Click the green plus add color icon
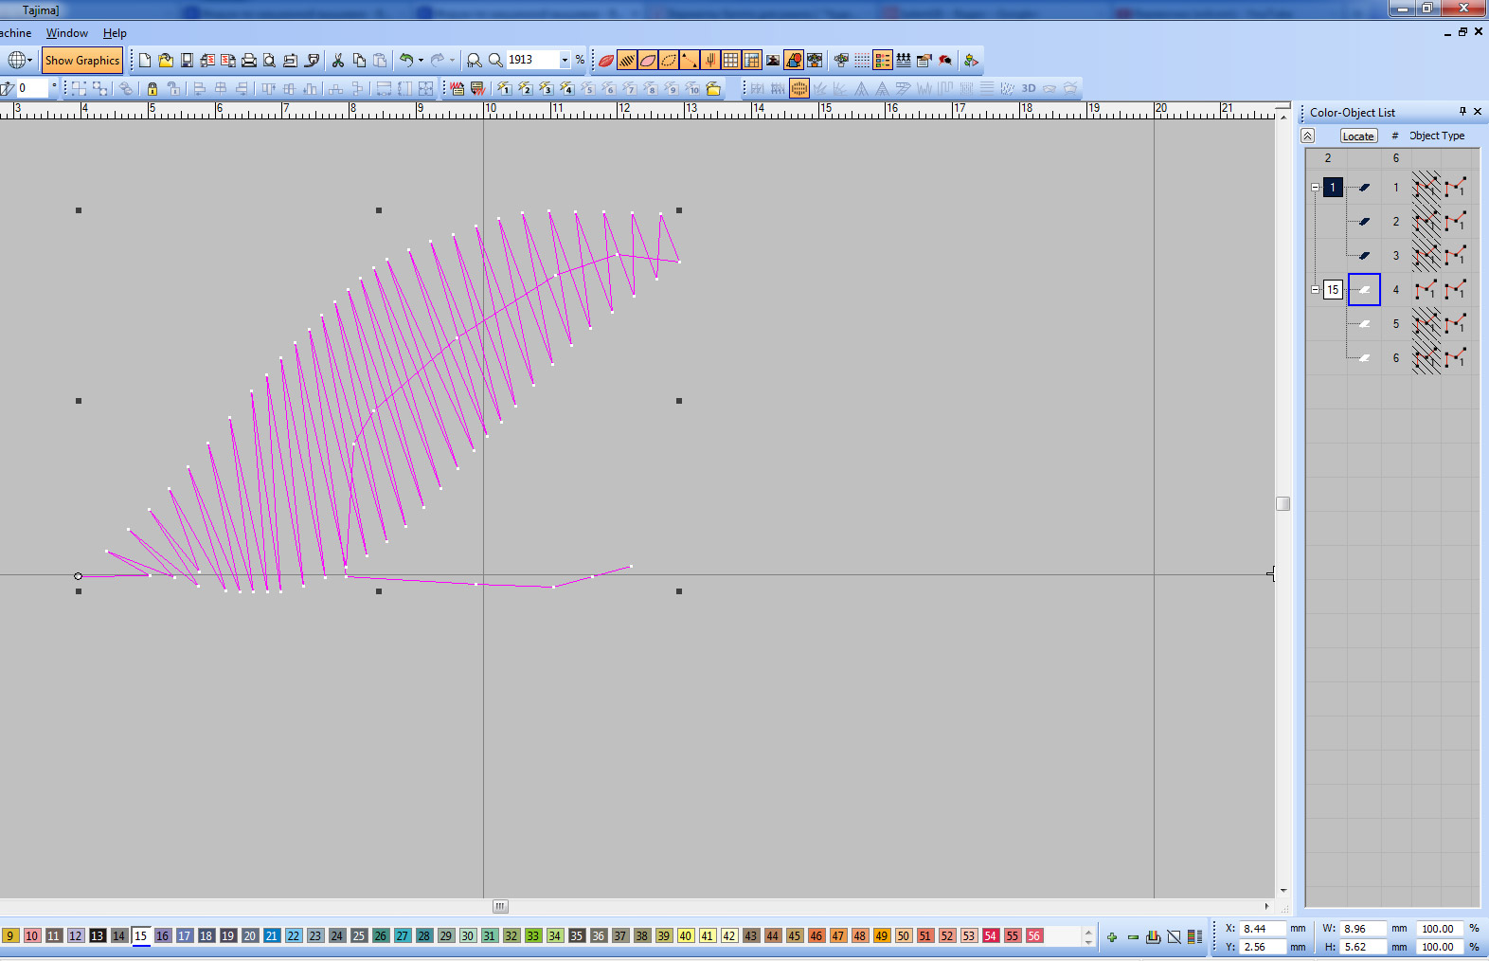This screenshot has width=1489, height=961. (x=1111, y=936)
